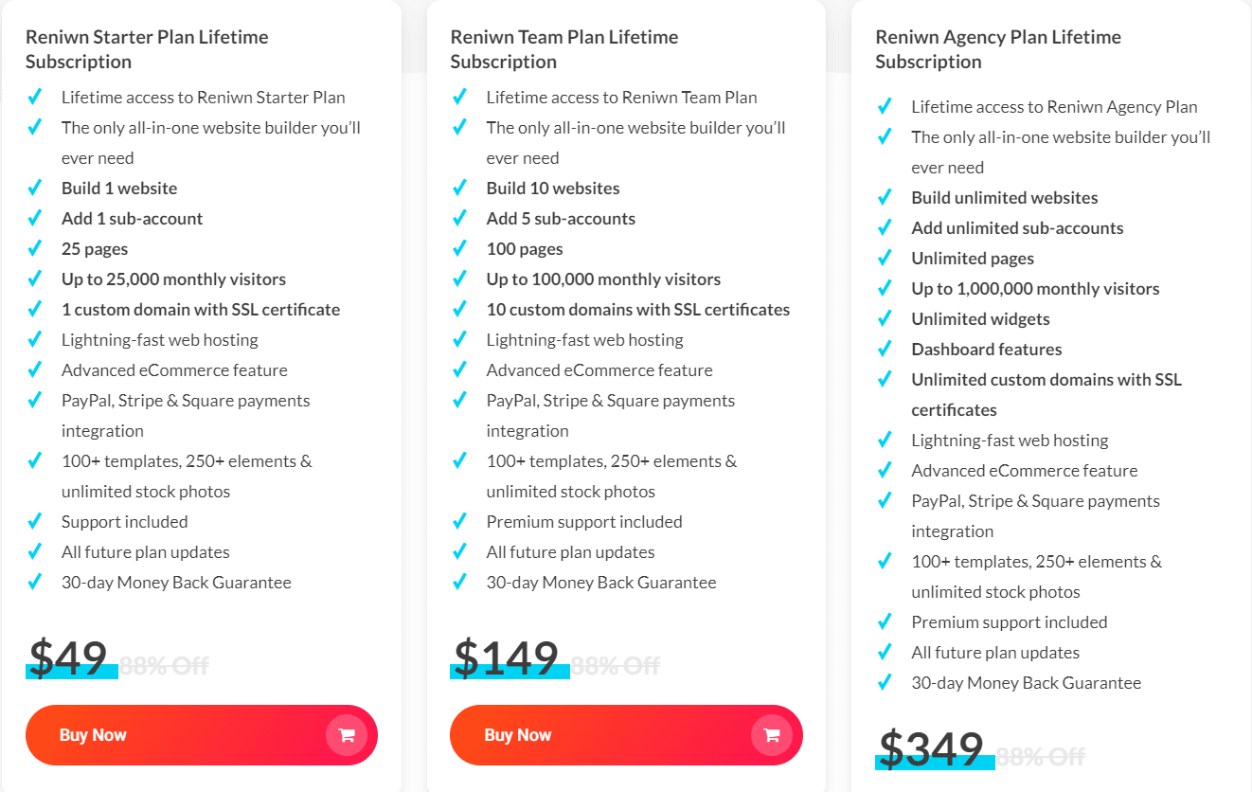The width and height of the screenshot is (1252, 792).
Task: Click the Reniwn Starter Plan Lifetime Subscription heading
Action: (147, 48)
